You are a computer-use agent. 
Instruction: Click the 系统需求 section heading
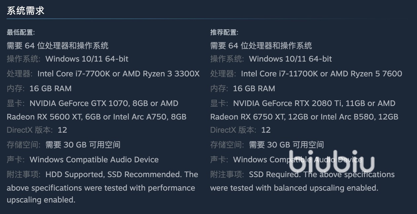coord(25,11)
